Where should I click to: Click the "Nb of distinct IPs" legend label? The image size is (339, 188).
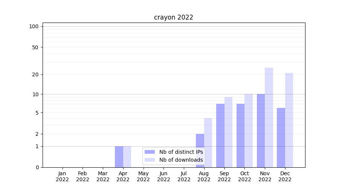[181, 152]
